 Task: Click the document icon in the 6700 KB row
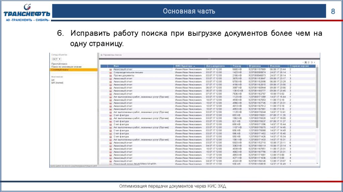click(x=111, y=82)
